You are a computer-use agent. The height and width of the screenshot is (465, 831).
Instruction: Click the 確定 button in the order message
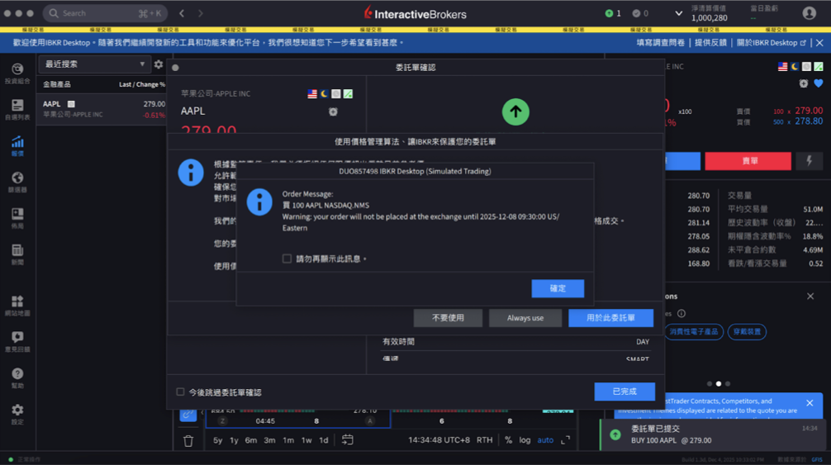tap(558, 288)
